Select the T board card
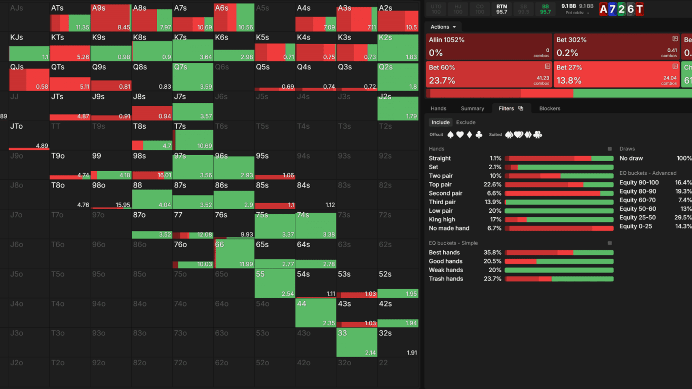692x389 pixels. coord(640,9)
